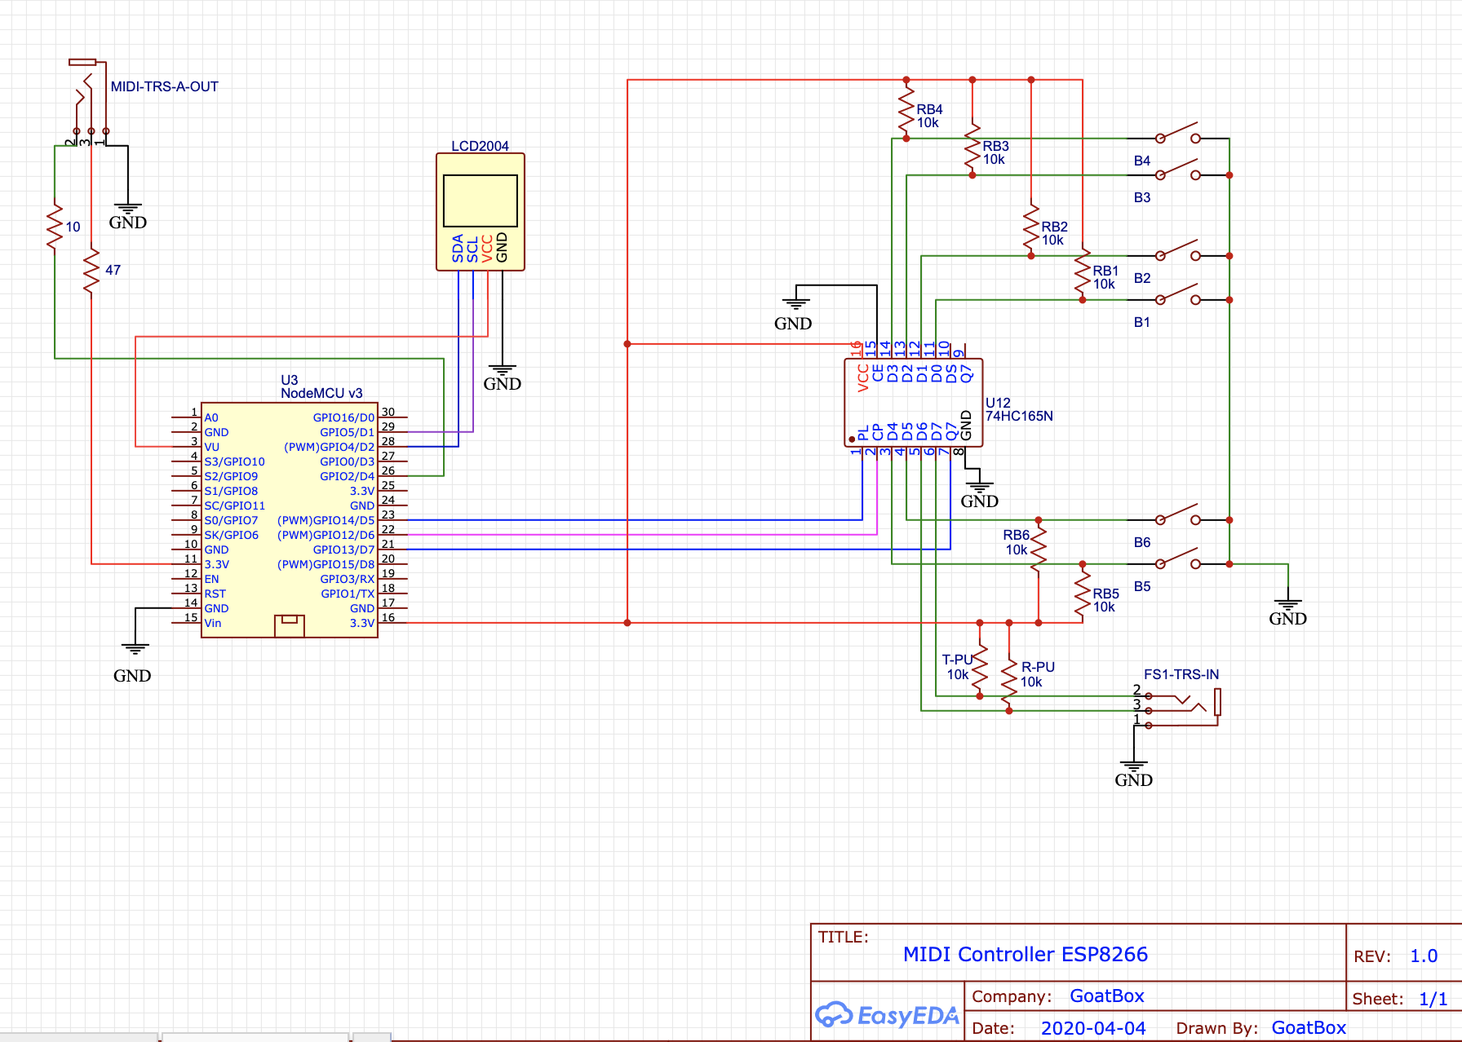This screenshot has width=1462, height=1042.
Task: Click the EasyEDA logo in title block
Action: pyautogui.click(x=888, y=1015)
